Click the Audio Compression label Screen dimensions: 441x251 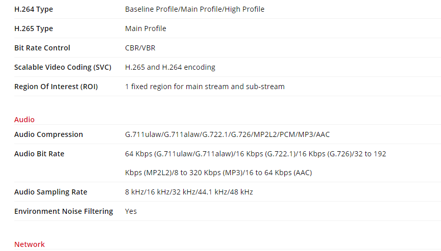48,134
